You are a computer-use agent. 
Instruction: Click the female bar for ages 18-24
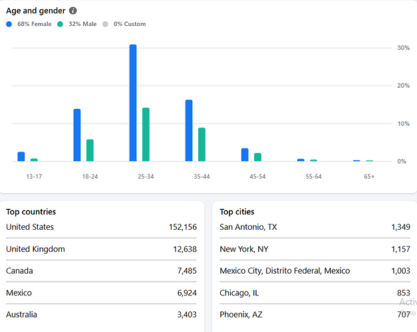[77, 135]
